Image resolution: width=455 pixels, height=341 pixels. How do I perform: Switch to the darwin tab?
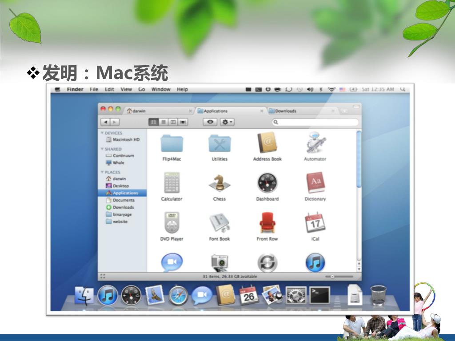coord(159,111)
